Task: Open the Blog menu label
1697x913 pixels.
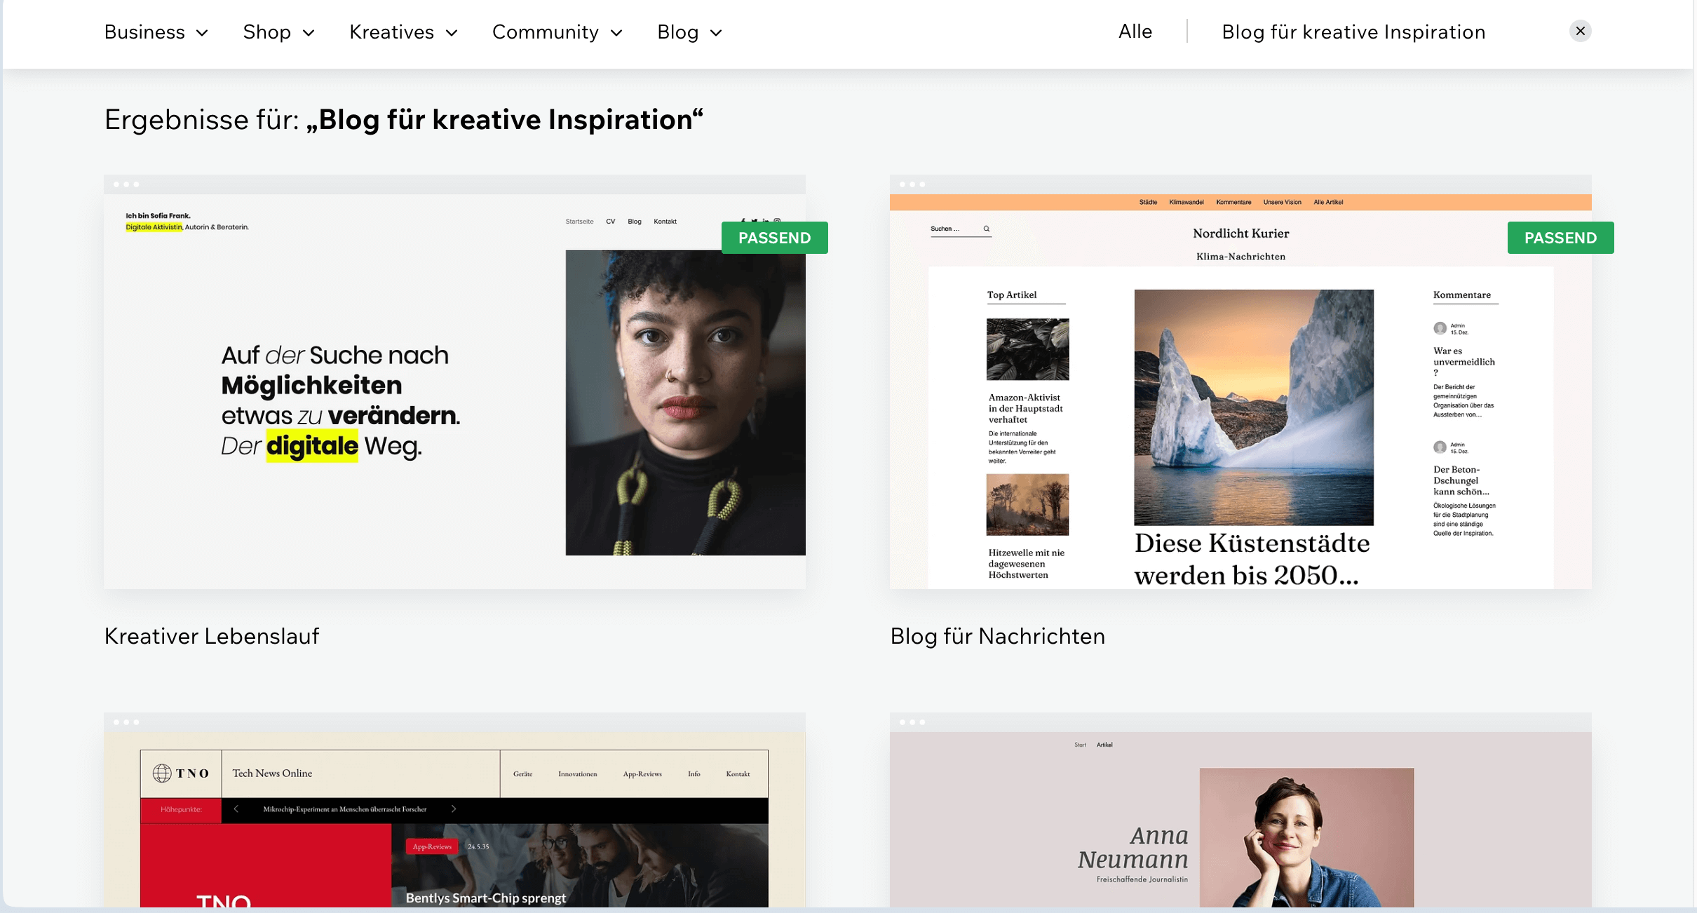Action: click(x=677, y=32)
